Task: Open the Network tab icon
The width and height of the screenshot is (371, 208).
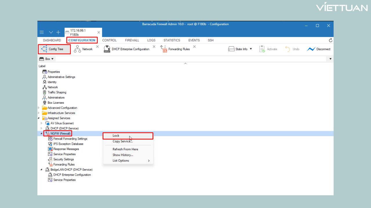Action: [77, 49]
